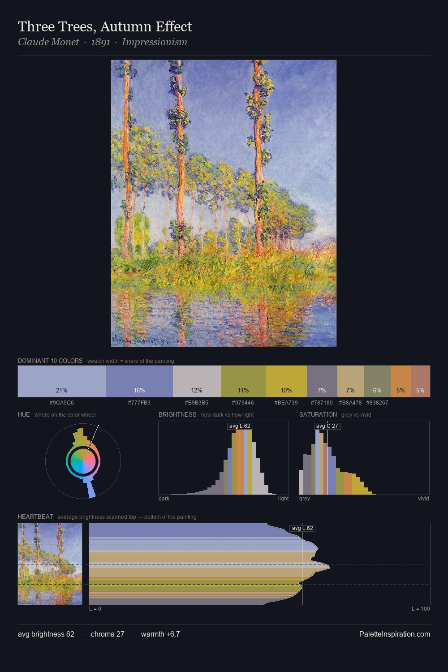Viewport: 448px width, 672px height.
Task: Click the hex code #BEA739
Action: (286, 403)
